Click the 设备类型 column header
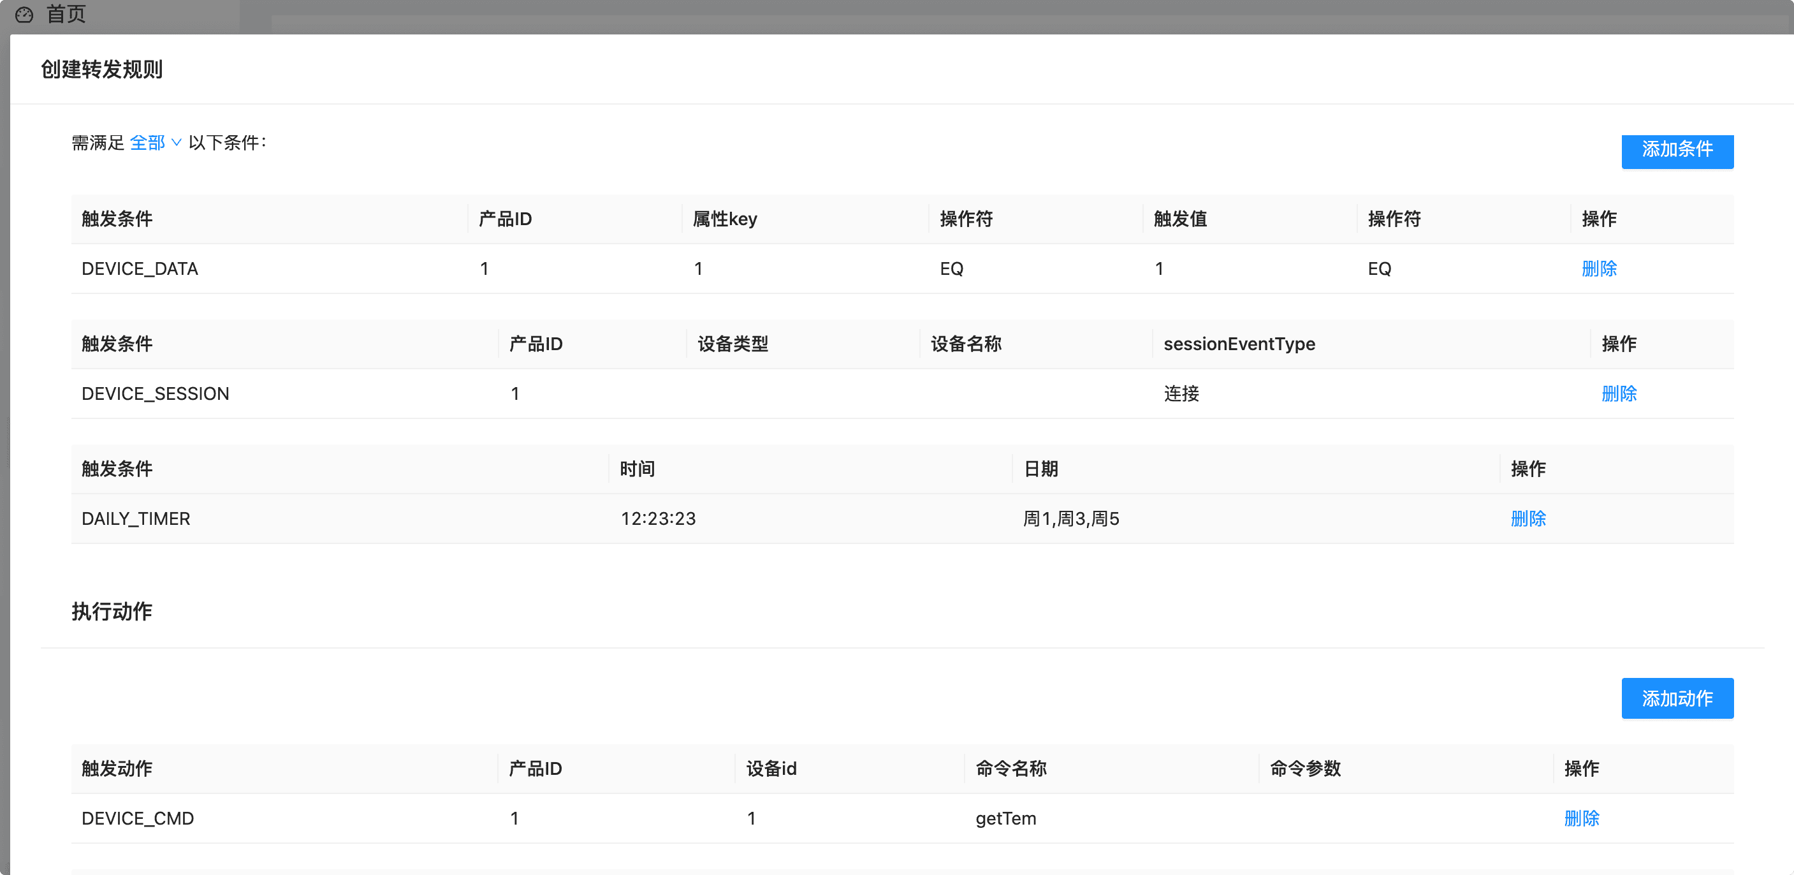 tap(733, 344)
